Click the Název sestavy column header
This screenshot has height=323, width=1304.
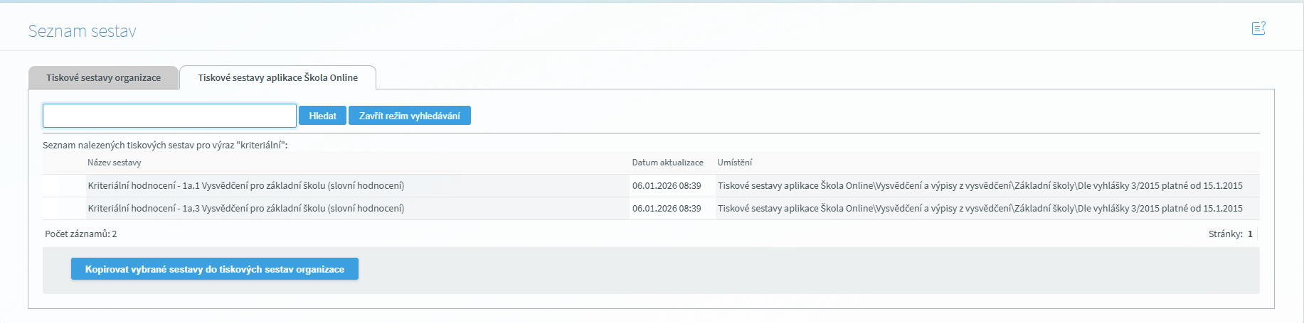point(114,163)
